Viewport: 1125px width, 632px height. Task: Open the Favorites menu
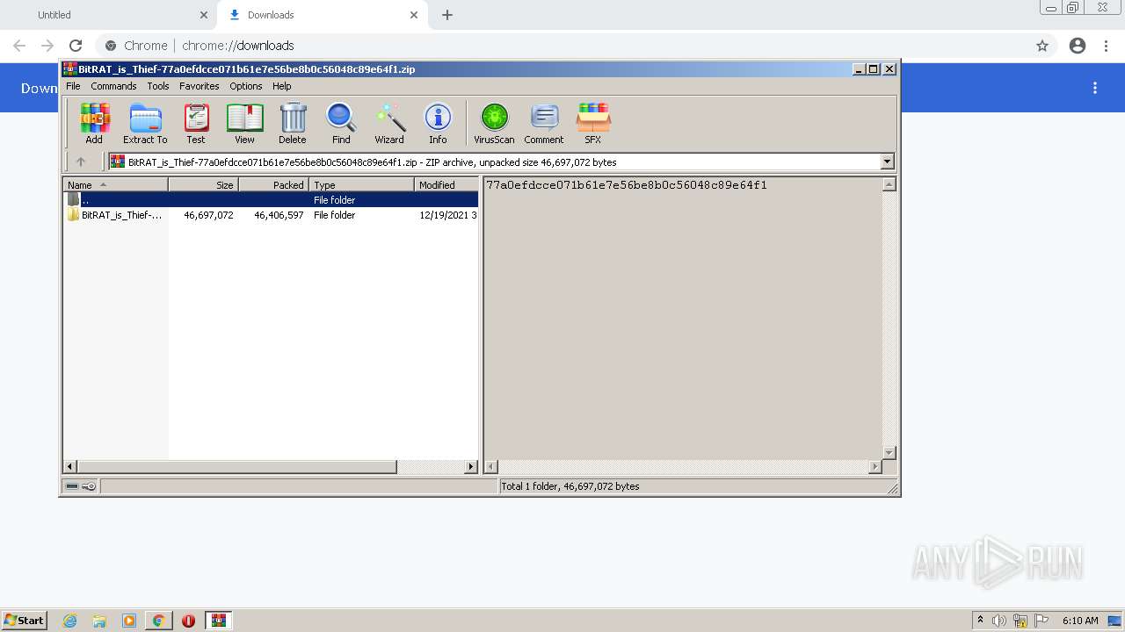click(x=200, y=86)
